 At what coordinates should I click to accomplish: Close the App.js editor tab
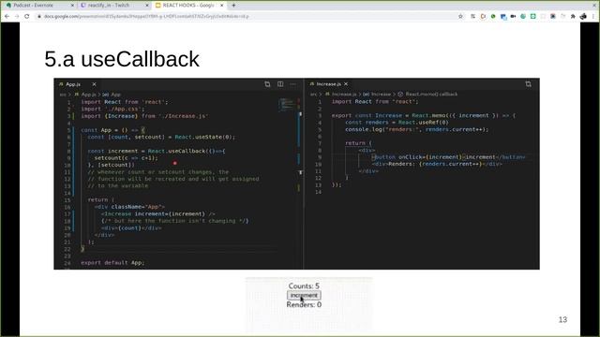[x=94, y=84]
